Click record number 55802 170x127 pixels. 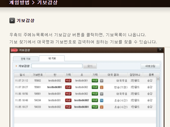[x=38, y=81]
